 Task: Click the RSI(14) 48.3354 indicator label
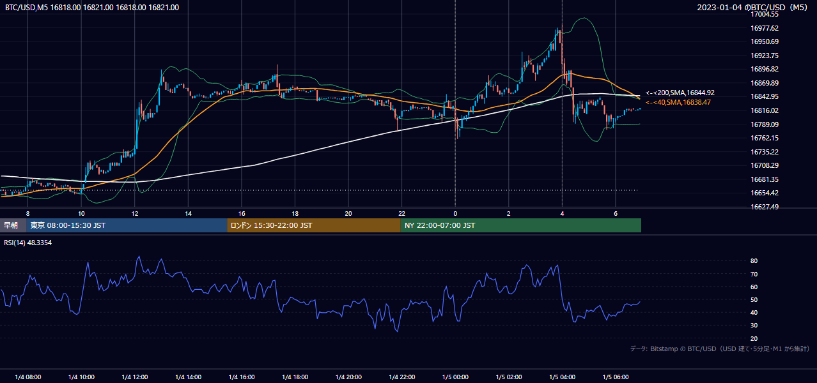[x=28, y=243]
